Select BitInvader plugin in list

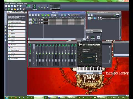17,25
